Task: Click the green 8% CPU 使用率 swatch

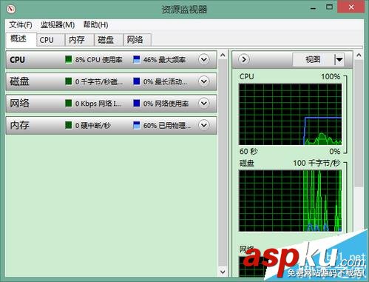Action: [x=69, y=59]
